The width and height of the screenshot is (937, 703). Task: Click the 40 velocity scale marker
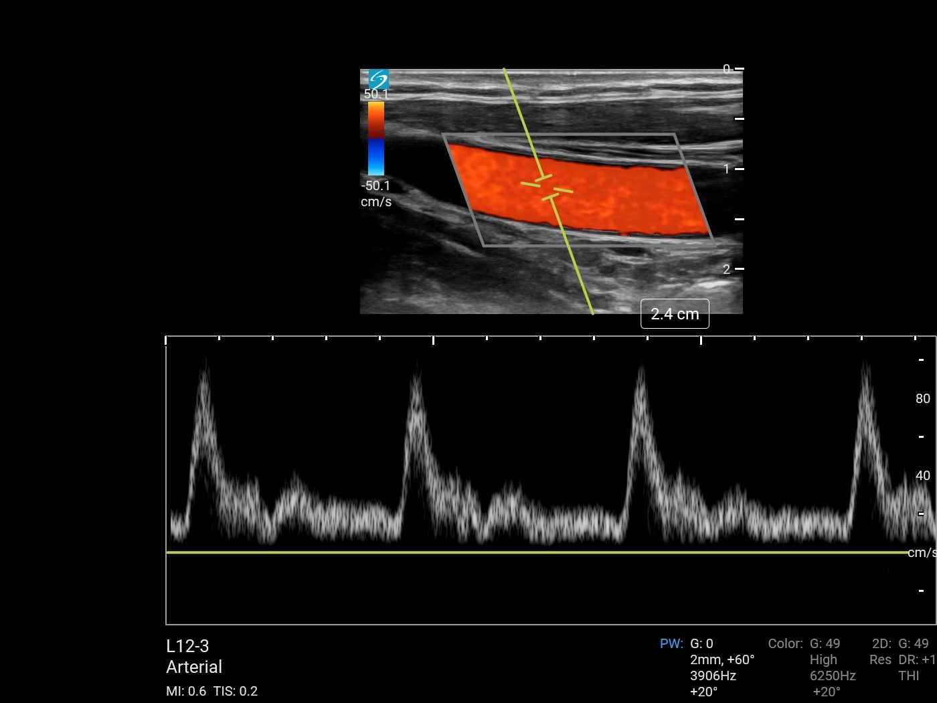click(922, 475)
